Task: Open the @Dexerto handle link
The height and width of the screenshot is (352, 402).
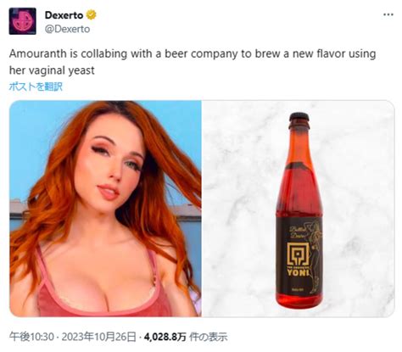Action: pyautogui.click(x=67, y=29)
